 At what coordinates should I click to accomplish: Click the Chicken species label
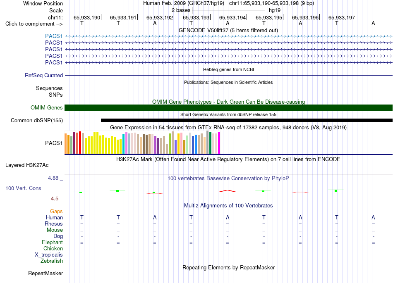point(53,248)
